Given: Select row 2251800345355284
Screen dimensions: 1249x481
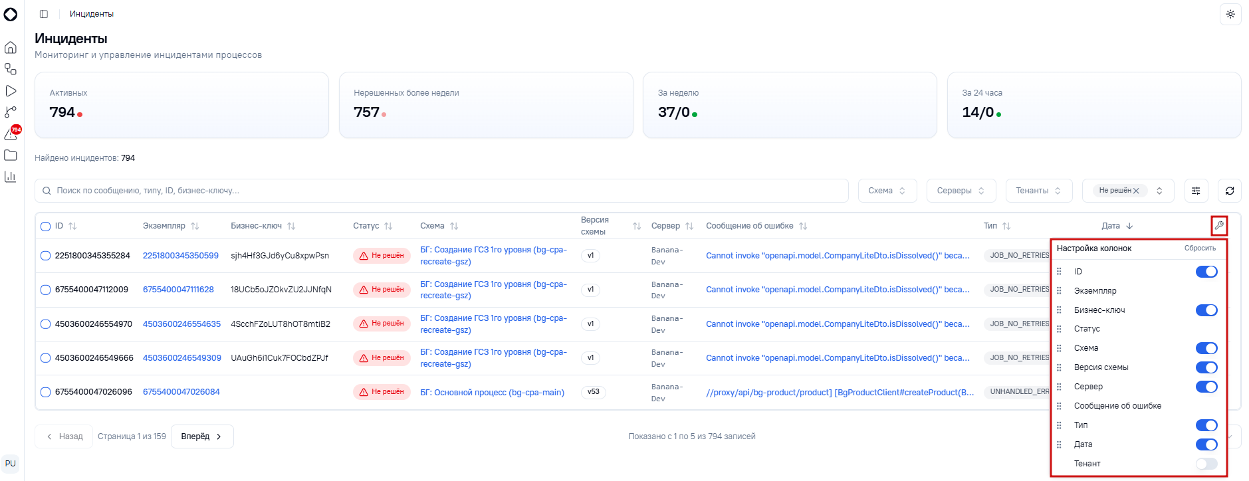Looking at the screenshot, I should [45, 256].
